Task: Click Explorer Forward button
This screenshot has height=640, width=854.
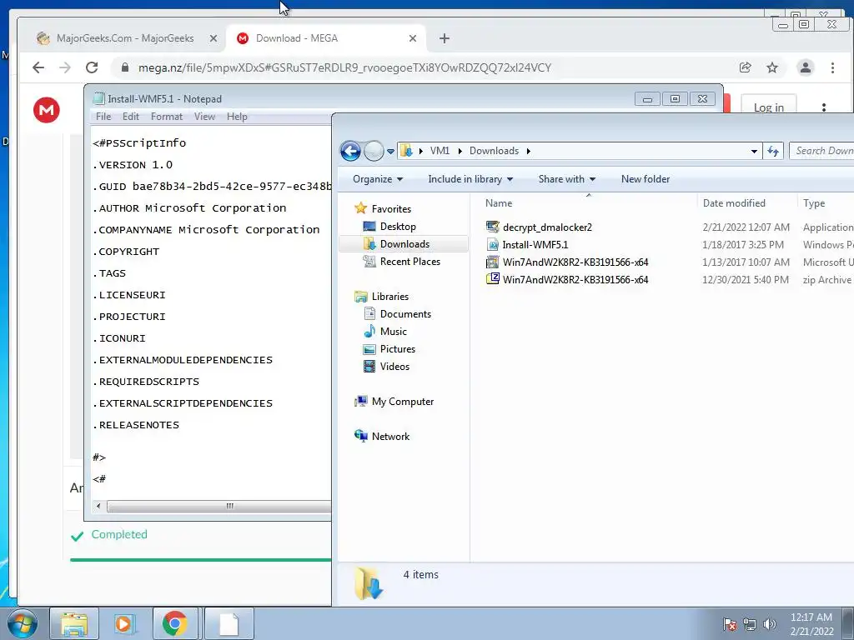Action: (x=374, y=151)
